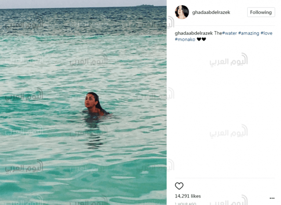Like the post with the heart icon

click(x=179, y=186)
